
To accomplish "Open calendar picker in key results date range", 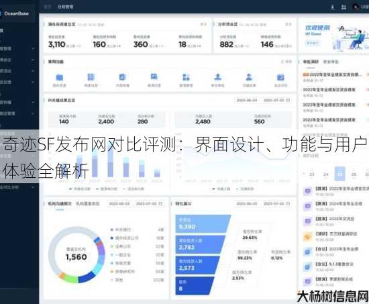I will [288, 100].
